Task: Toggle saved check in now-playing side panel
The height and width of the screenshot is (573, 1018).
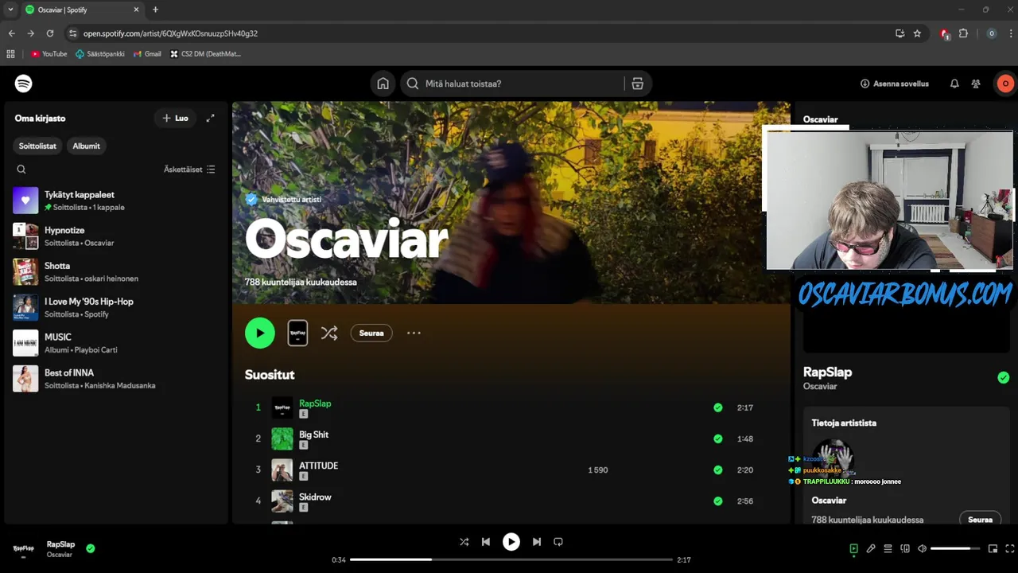Action: (x=1004, y=378)
